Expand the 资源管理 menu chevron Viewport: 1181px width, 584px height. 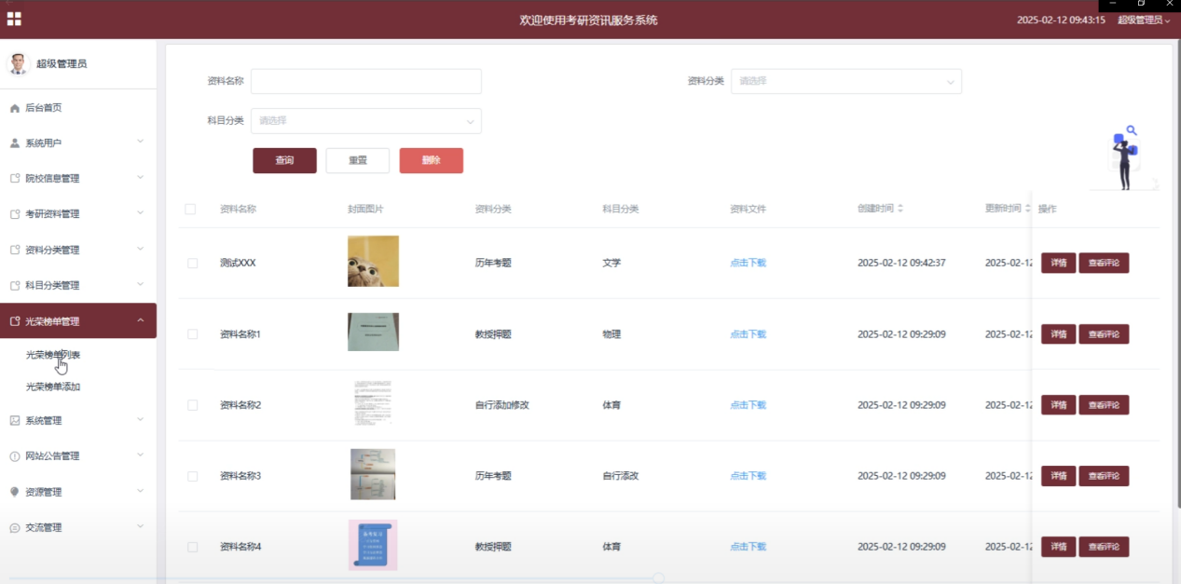(140, 491)
